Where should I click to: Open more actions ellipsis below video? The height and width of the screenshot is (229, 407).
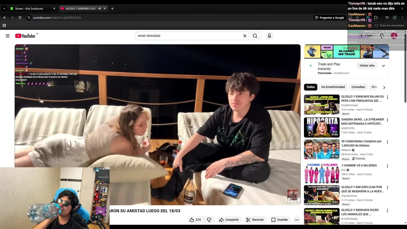pos(297,220)
